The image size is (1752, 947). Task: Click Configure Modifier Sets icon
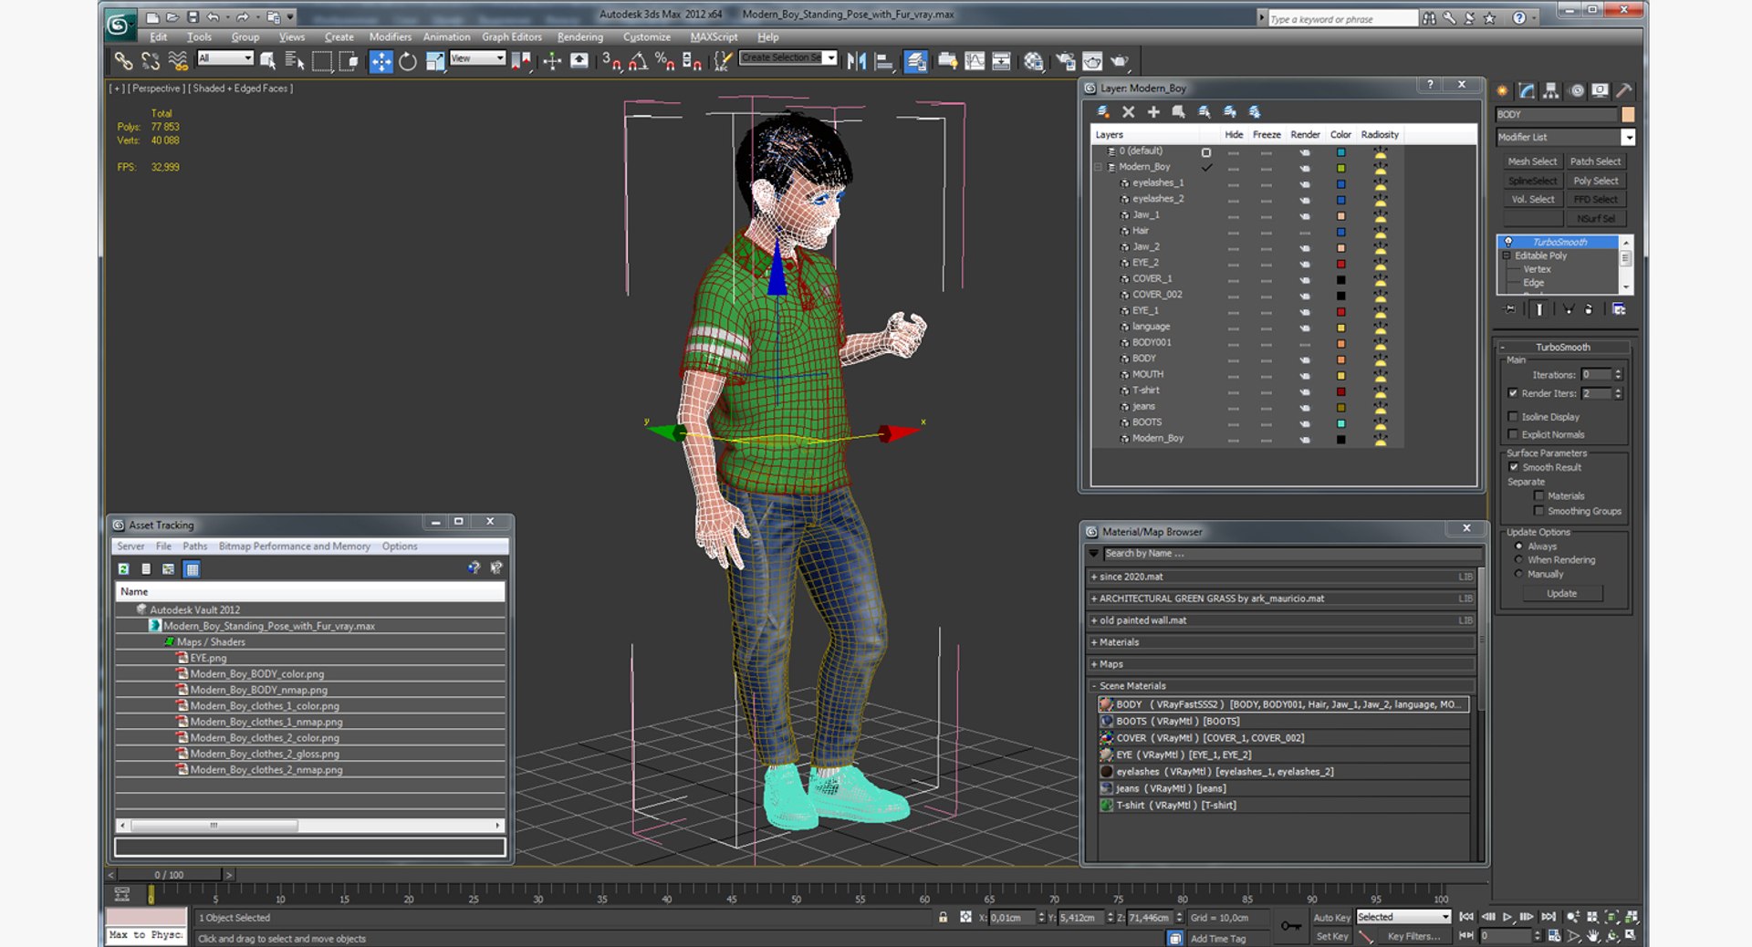coord(1619,309)
